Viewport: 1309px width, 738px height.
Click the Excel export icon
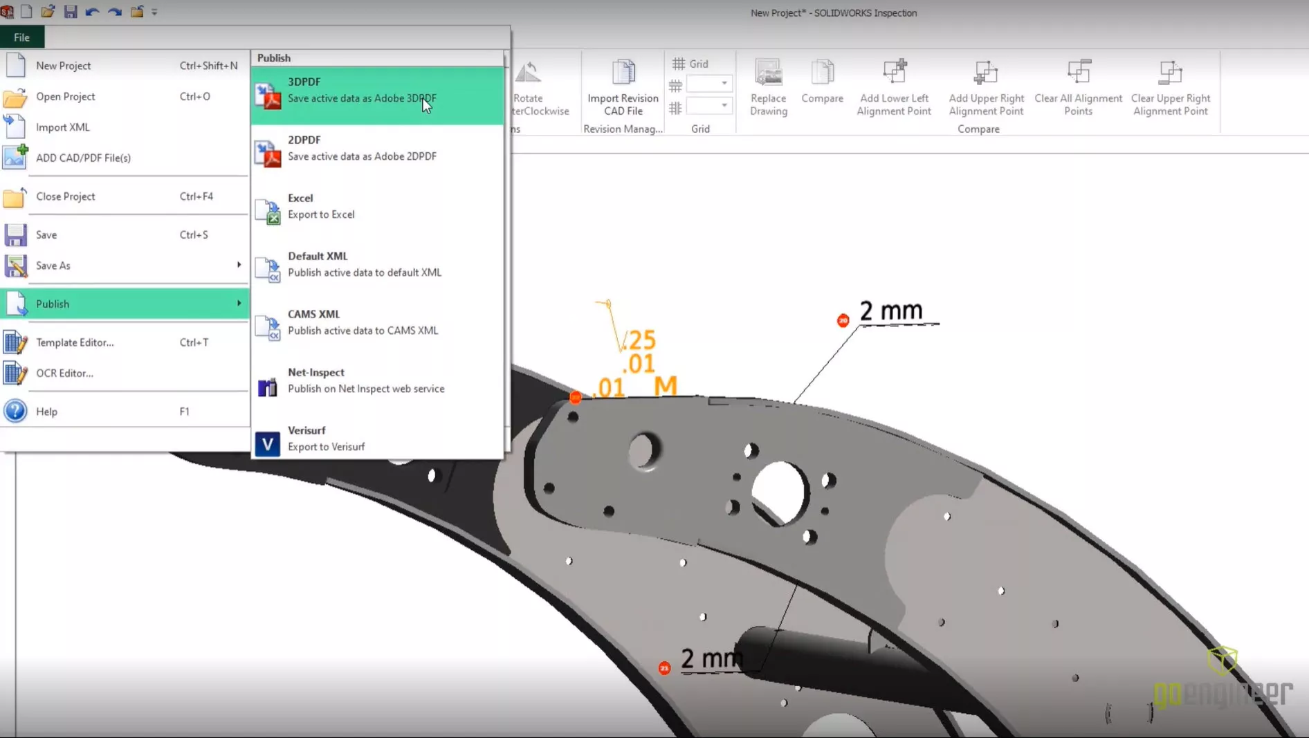(x=268, y=212)
